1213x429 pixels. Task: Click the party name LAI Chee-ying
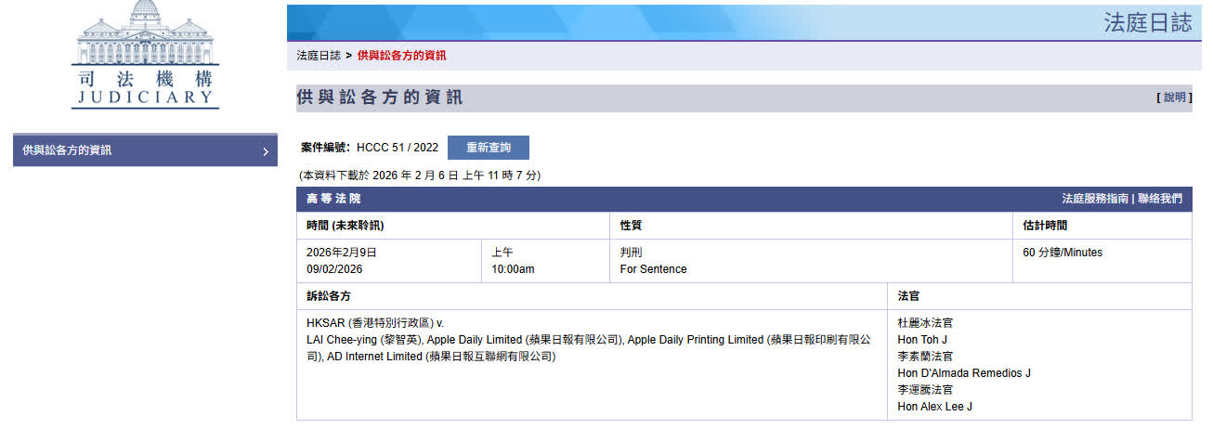(x=343, y=340)
